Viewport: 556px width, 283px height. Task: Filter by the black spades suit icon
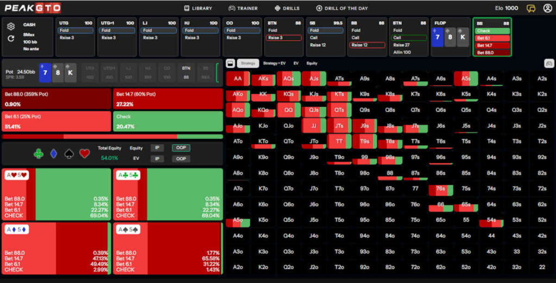coord(69,153)
